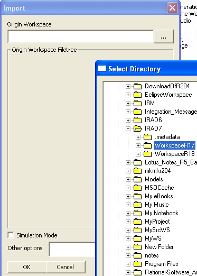Select the Models folder name

(x=154, y=179)
